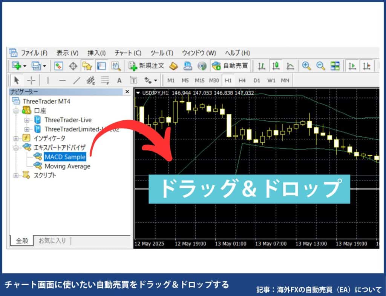
Task: Open the tile windows layout icon
Action: pos(335,66)
